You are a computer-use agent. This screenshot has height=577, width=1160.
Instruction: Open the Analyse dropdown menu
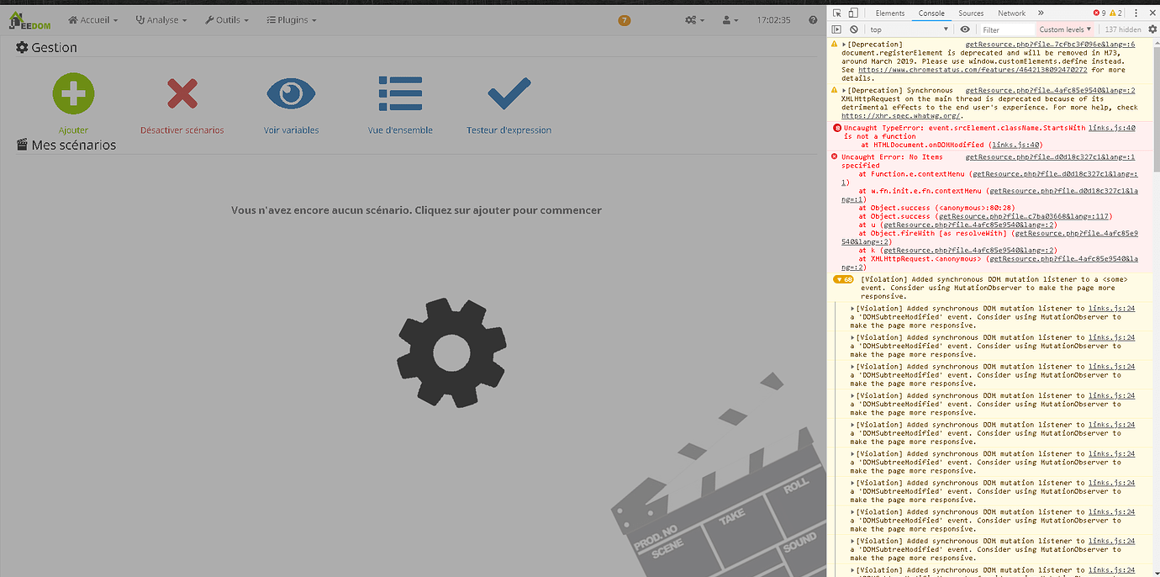pyautogui.click(x=162, y=20)
